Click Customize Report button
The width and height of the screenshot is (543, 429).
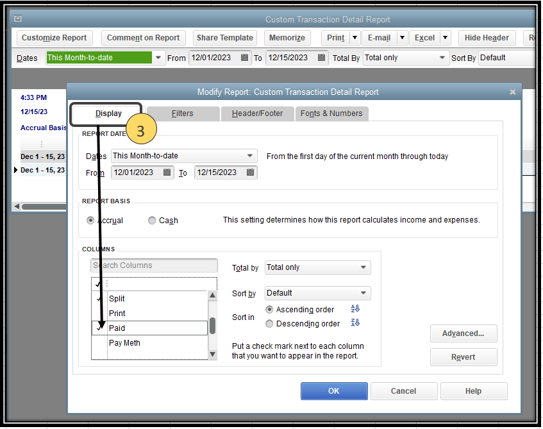pos(54,37)
